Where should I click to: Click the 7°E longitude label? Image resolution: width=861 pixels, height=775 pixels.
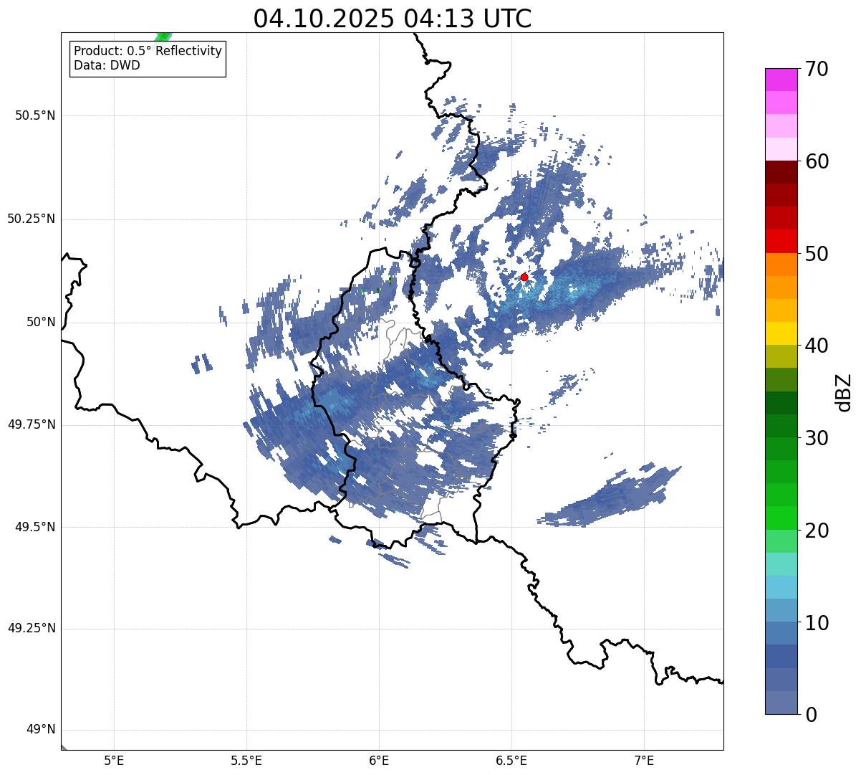coord(644,760)
